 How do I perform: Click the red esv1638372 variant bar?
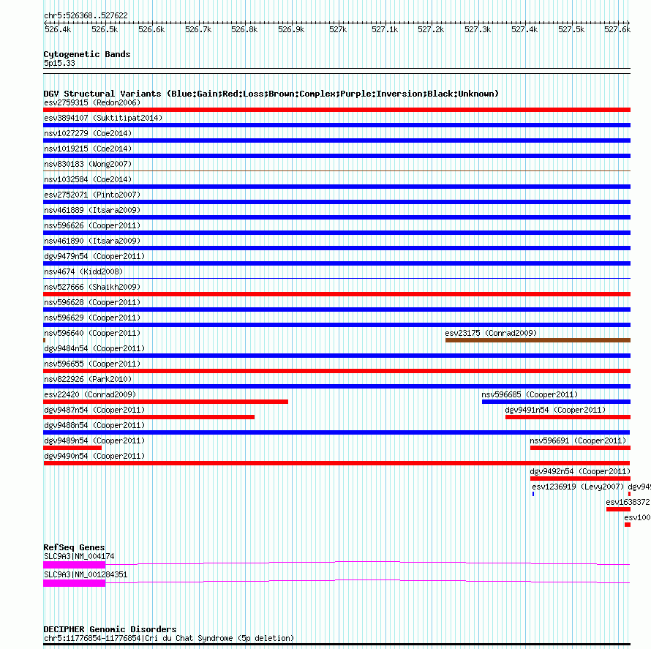tap(618, 509)
